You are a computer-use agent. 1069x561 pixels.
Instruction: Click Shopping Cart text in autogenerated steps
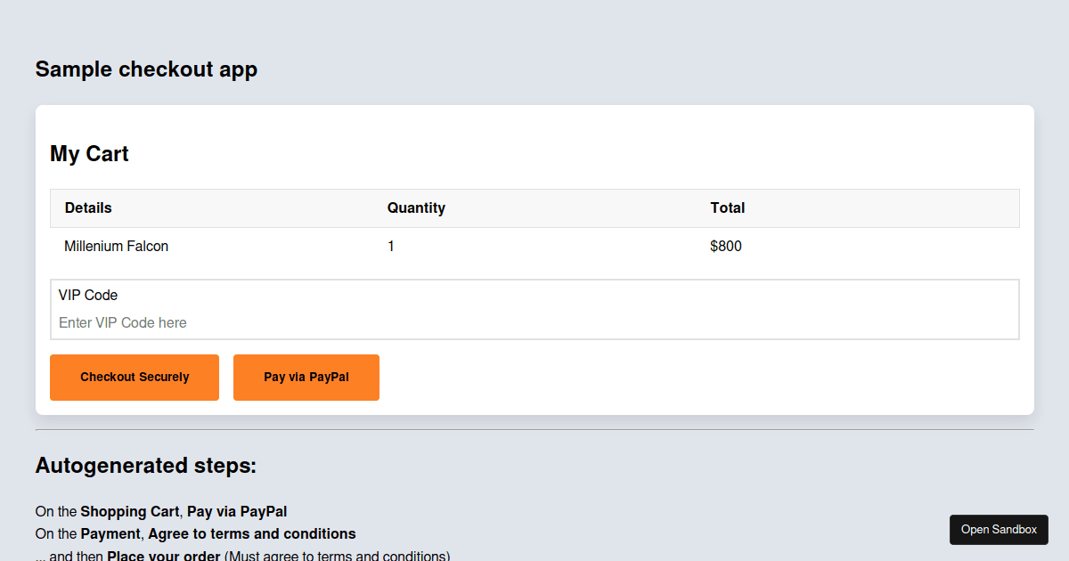point(129,511)
